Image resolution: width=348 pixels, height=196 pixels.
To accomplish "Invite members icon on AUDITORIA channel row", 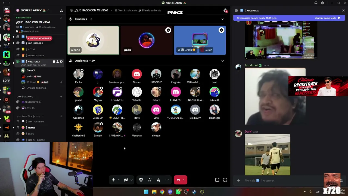I will click(x=58, y=62).
